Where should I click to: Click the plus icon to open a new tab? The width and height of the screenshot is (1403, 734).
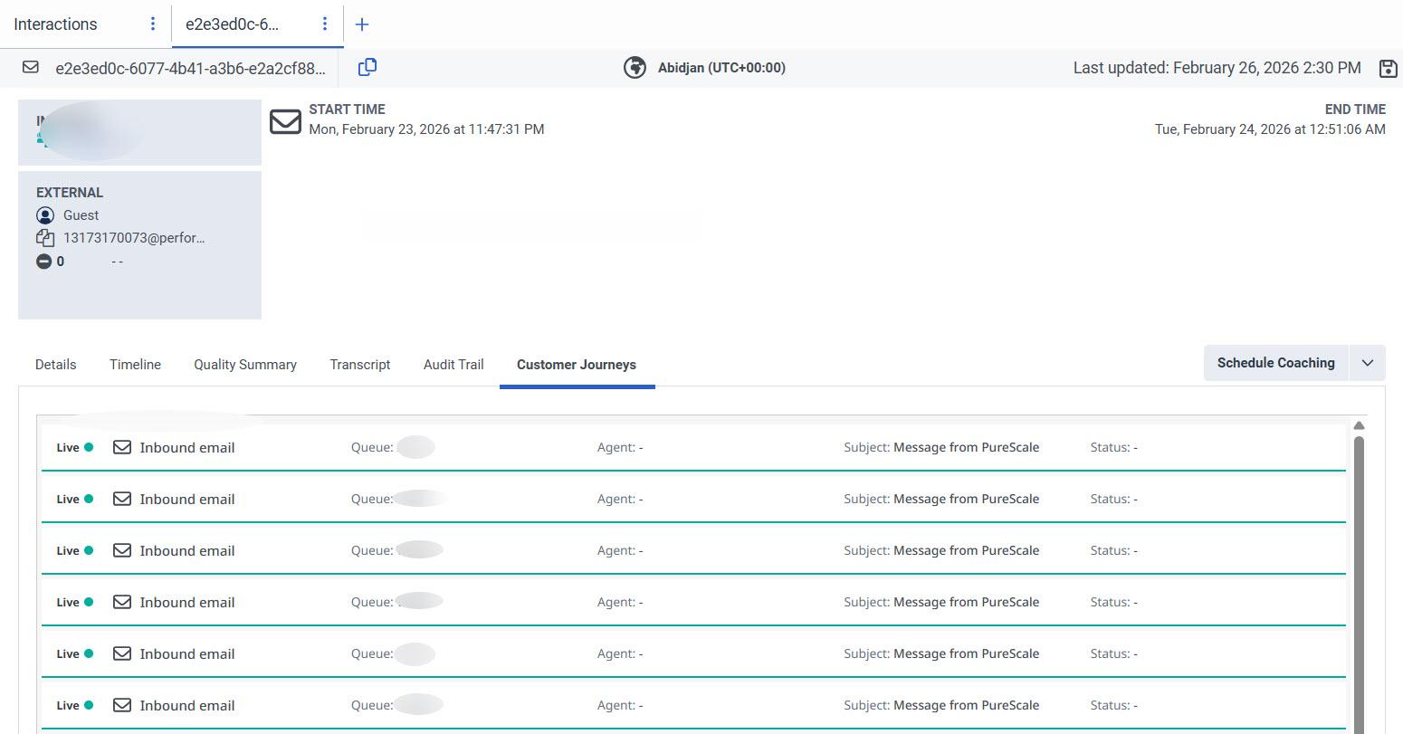362,24
